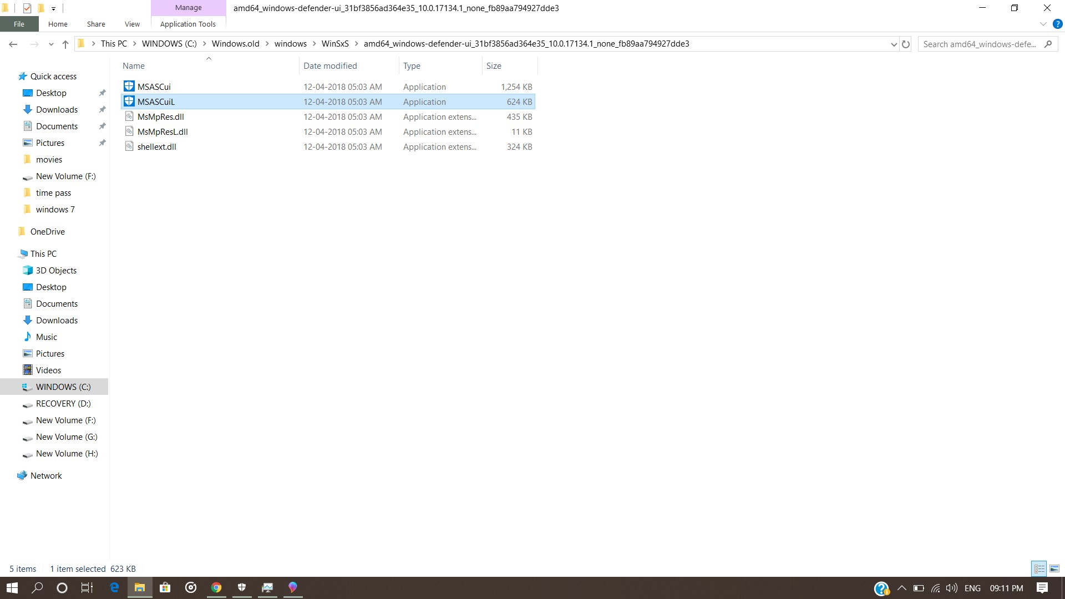The height and width of the screenshot is (599, 1065).
Task: Open Quick Access Toolbar customize dropdown
Action: (53, 8)
